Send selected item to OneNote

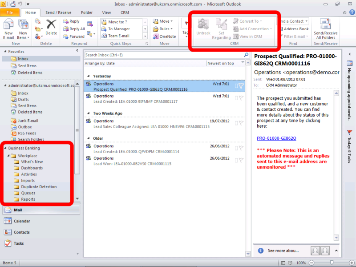coord(164,36)
